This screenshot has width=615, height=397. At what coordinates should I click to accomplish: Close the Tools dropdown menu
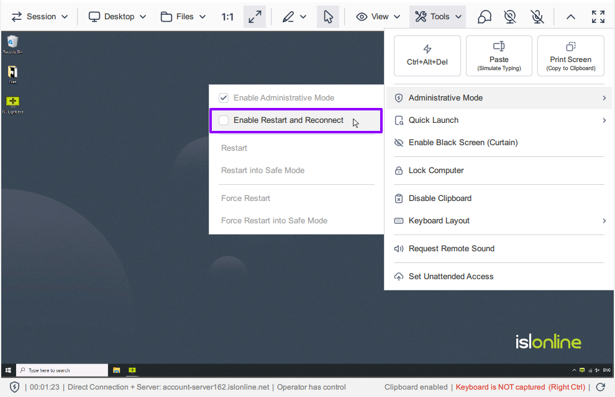coord(438,17)
